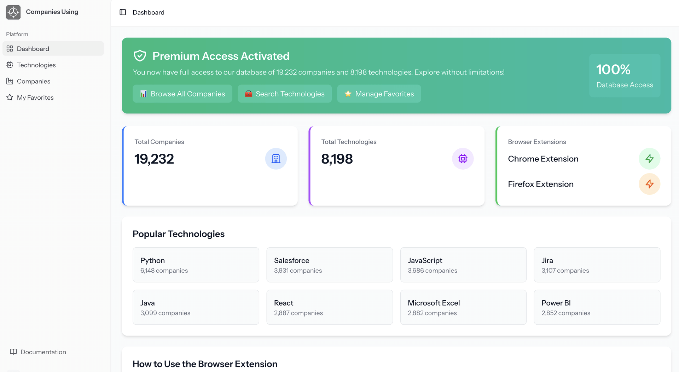Open Dashboard in the sidebar

click(x=33, y=49)
